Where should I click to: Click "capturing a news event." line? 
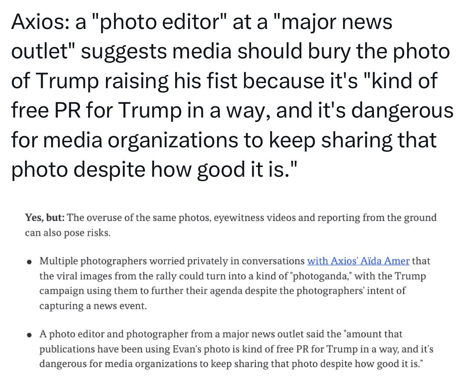click(x=93, y=306)
